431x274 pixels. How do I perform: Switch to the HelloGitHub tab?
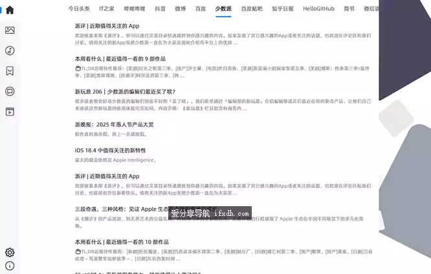[x=319, y=9]
